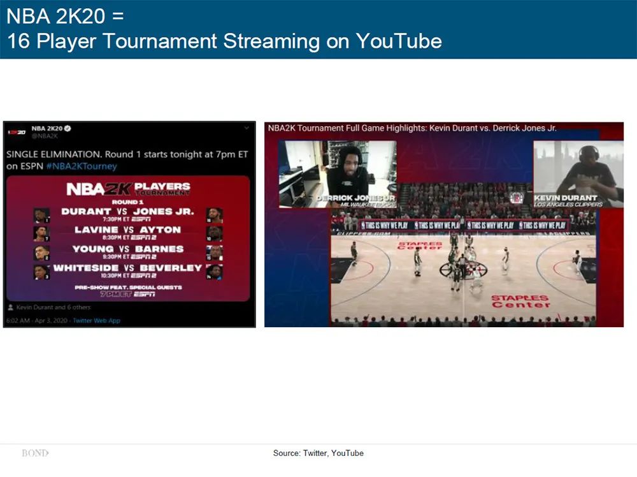Click the '16 Player Tournament Streaming on YouTube' heading
This screenshot has width=637, height=477.
224,41
